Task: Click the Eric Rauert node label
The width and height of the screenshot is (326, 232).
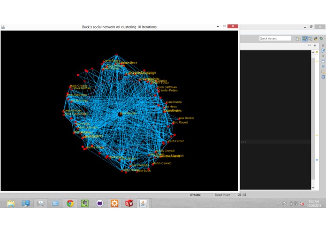Action: click(x=180, y=123)
